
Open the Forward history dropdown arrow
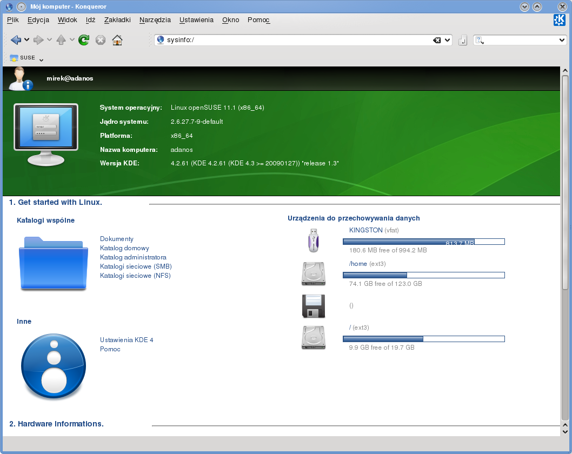click(x=49, y=40)
